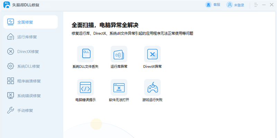Click the DirectX异常 X icon
277x138 pixels.
pos(152,54)
